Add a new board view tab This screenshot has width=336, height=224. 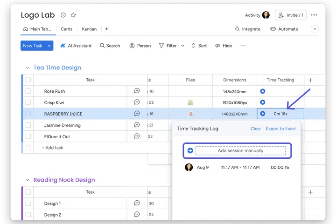point(106,29)
